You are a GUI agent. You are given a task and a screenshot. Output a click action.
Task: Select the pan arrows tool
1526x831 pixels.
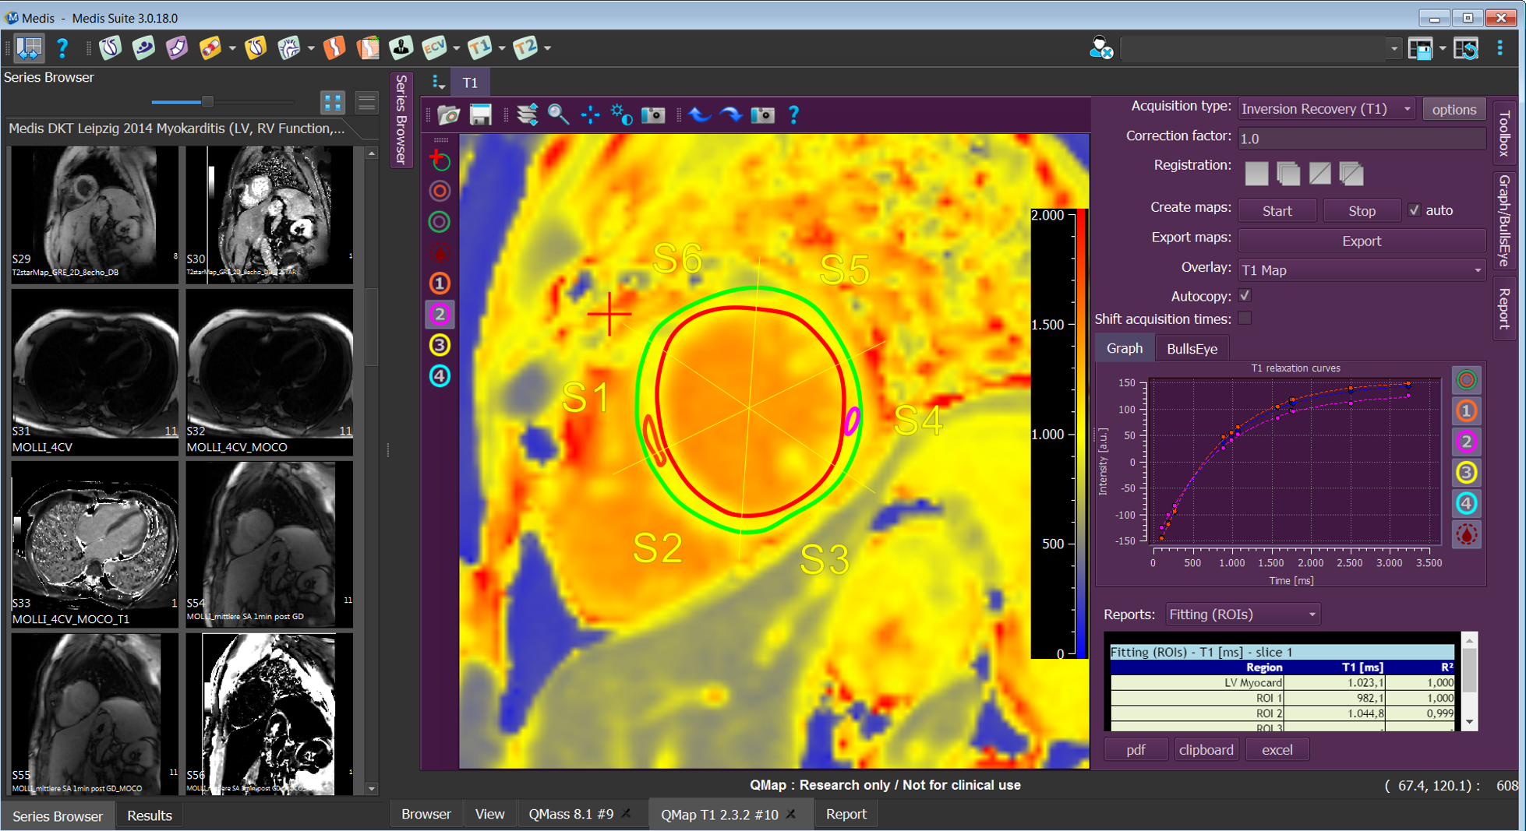[590, 115]
